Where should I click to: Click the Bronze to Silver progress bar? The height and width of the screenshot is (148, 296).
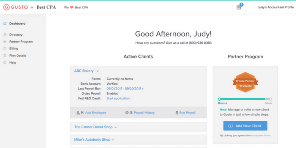pos(245,99)
